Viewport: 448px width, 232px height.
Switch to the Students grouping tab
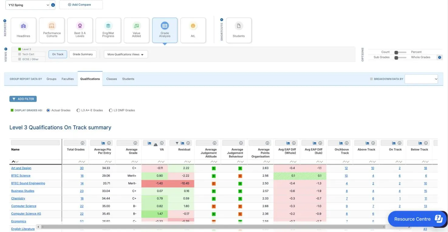(128, 79)
